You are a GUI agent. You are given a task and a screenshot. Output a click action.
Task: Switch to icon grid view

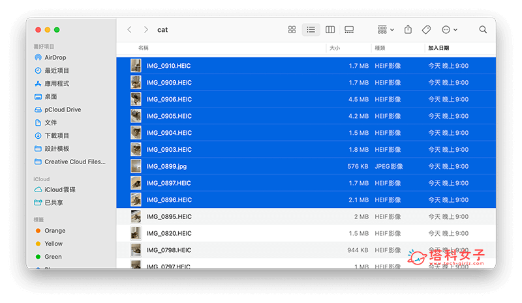coord(292,30)
